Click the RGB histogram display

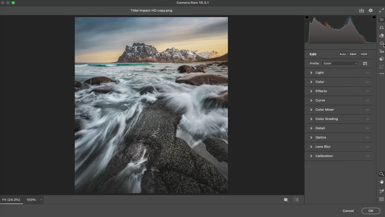coord(340,29)
